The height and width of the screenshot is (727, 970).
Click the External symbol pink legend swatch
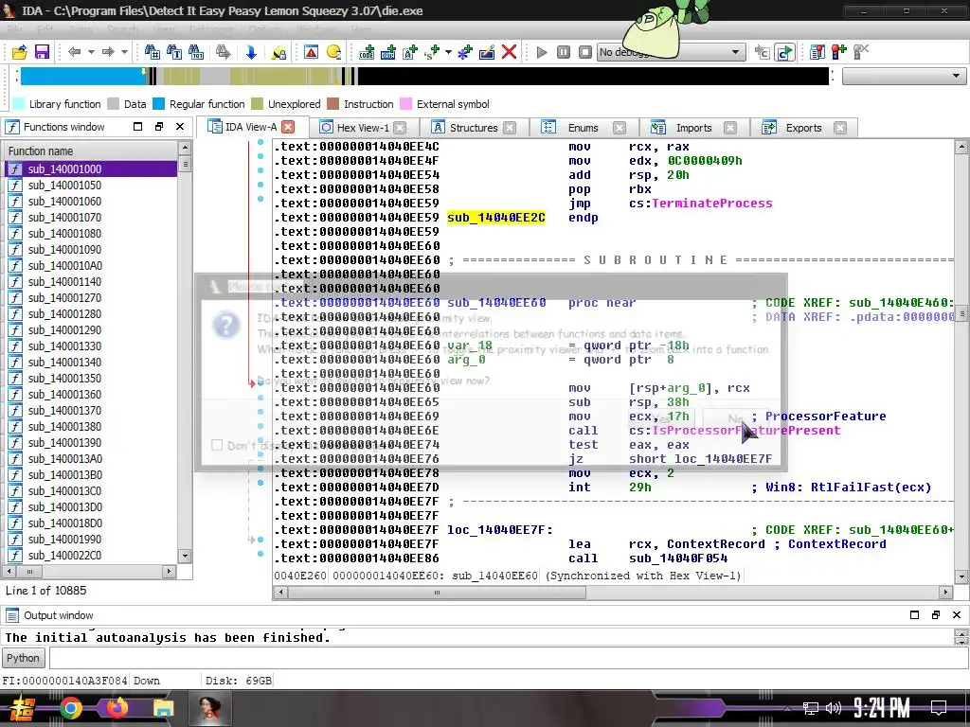pos(405,104)
